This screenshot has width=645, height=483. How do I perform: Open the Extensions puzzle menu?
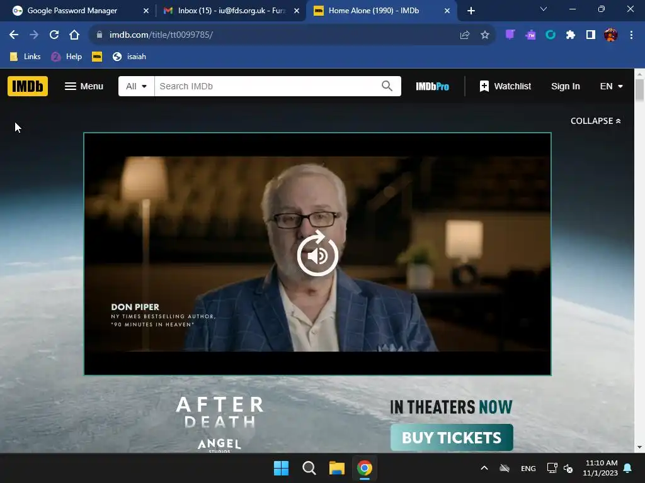tap(571, 35)
